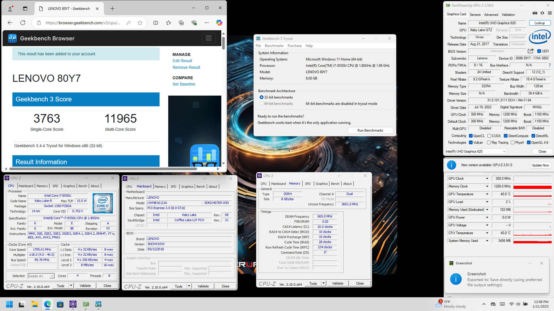Toggle DirectCompute checkbox
The image size is (554, 311).
pos(506,136)
